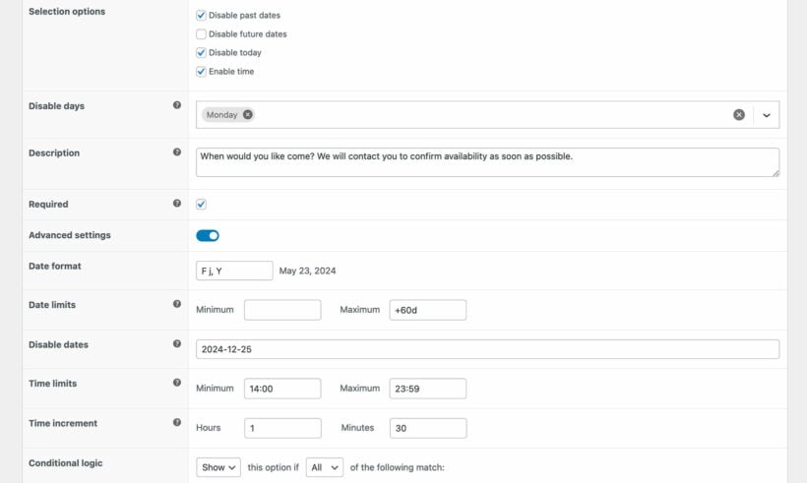Uncheck the Required checkbox
Viewport: 807px width, 483px height.
pos(201,205)
